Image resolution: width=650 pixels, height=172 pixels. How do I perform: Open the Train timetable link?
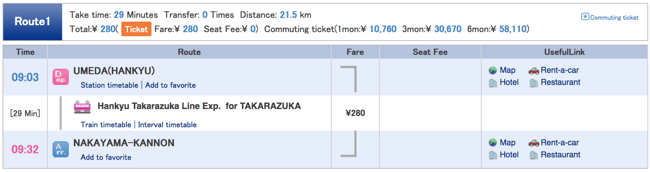click(x=106, y=125)
